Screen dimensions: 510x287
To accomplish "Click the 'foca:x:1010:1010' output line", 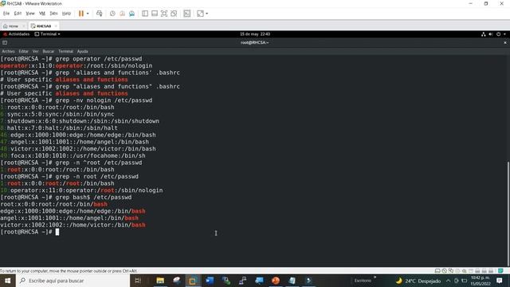I will click(x=73, y=155).
